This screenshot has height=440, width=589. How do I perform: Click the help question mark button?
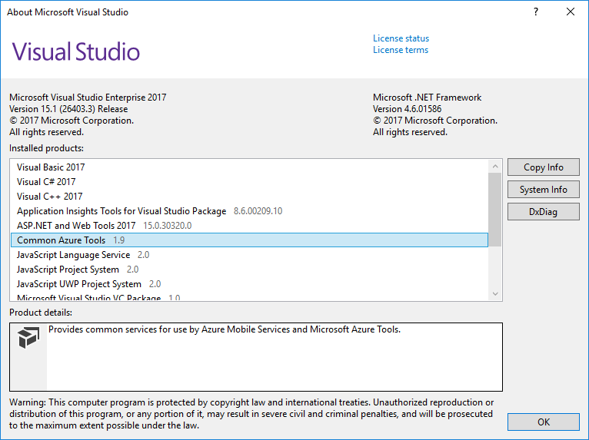coord(536,12)
